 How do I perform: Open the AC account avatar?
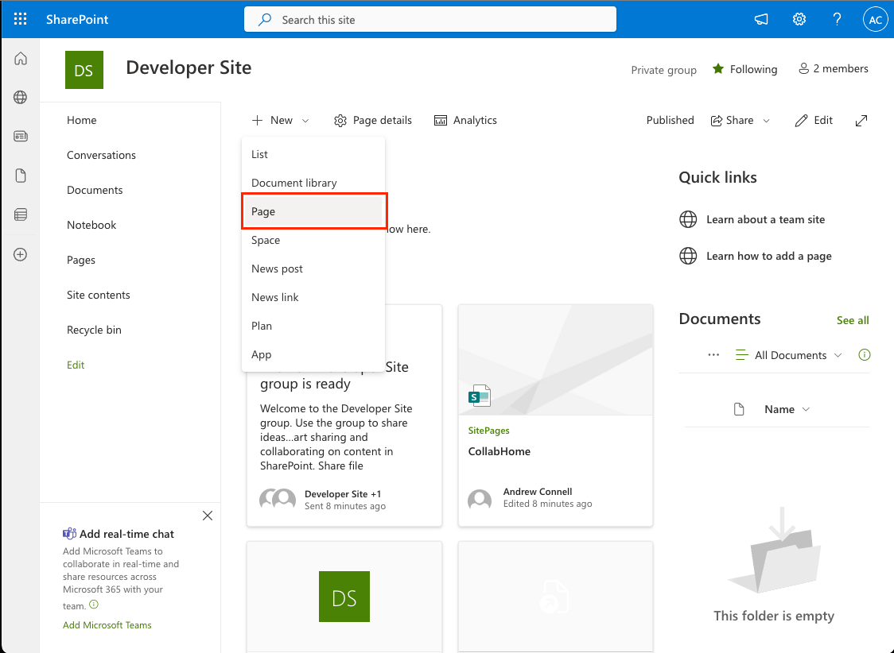click(x=875, y=19)
